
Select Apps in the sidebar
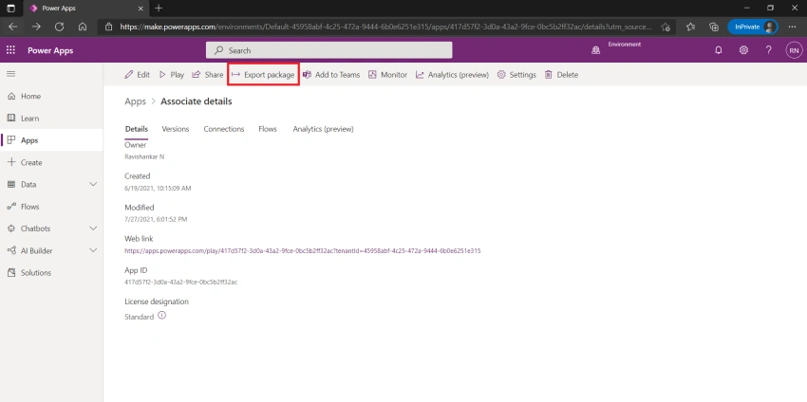point(51,140)
